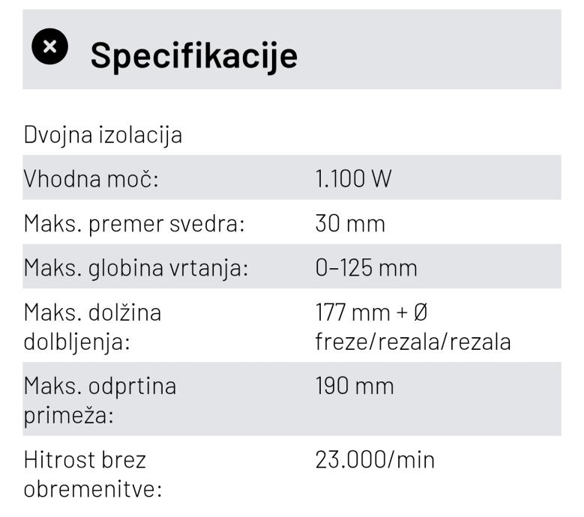Click the Vhodna moč label
Viewport: 584px width, 517px height.
point(91,178)
